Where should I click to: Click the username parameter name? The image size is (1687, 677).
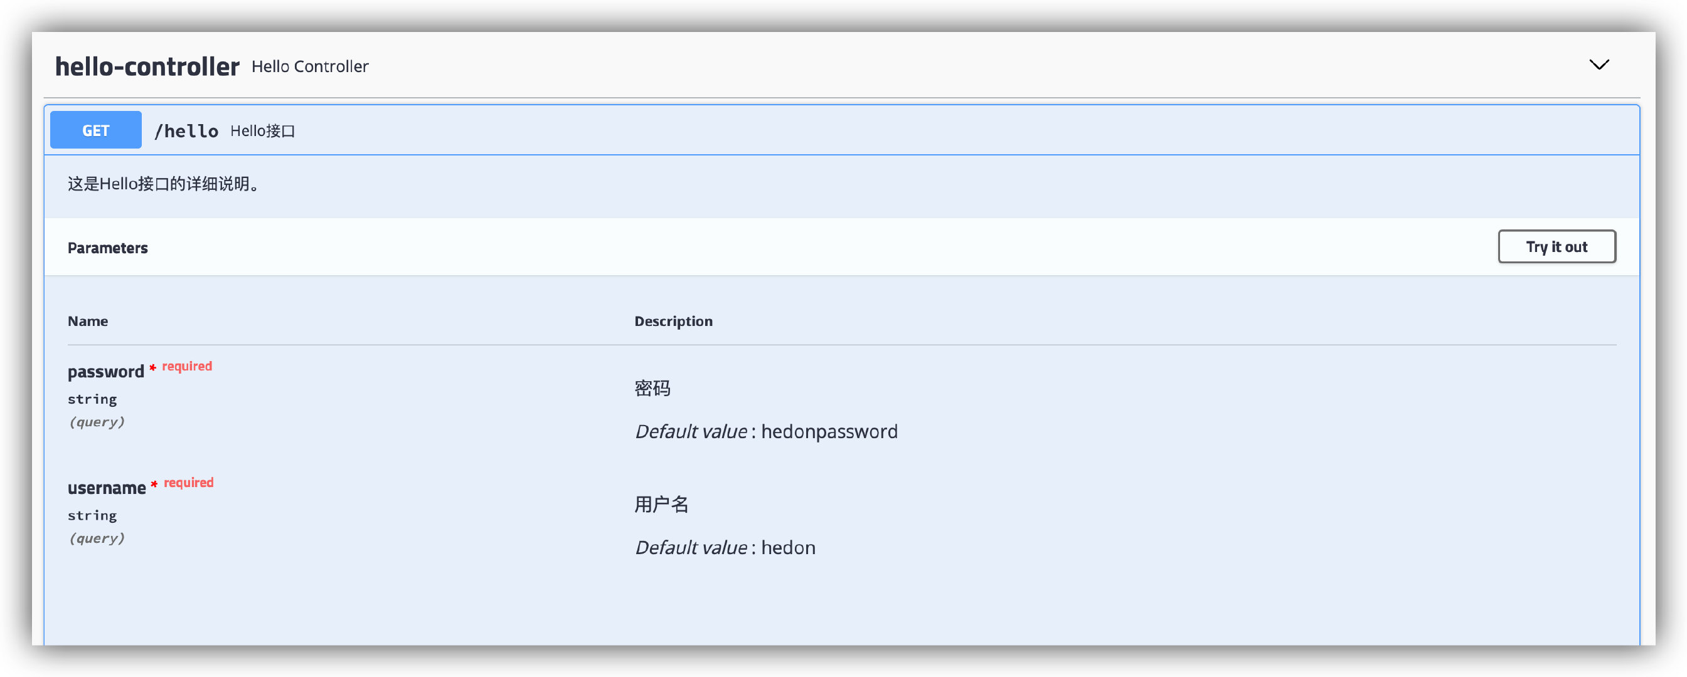click(x=106, y=488)
